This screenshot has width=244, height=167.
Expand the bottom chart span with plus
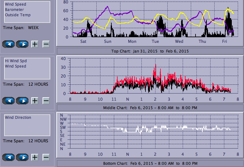35,157
